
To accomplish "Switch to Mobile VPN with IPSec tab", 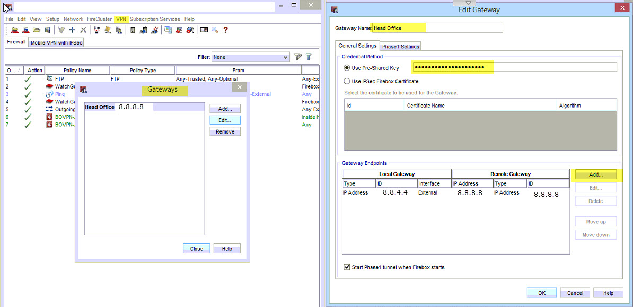I will pyautogui.click(x=57, y=43).
